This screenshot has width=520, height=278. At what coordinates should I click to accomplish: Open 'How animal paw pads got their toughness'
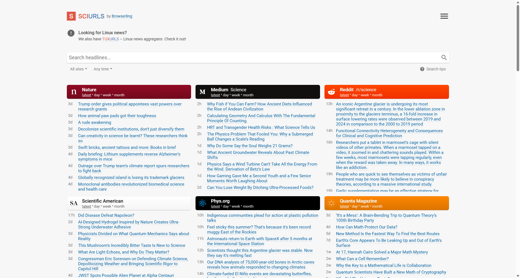117,116
